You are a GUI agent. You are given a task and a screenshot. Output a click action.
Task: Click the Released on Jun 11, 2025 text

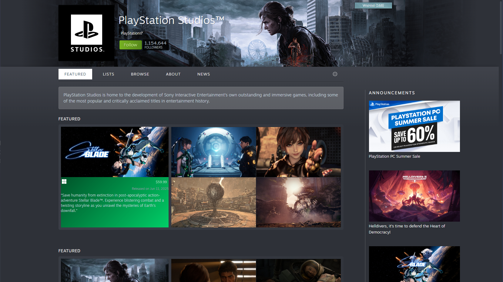150,189
